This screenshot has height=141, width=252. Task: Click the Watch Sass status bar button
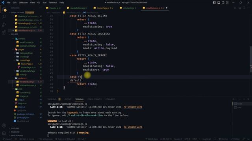pos(152,139)
